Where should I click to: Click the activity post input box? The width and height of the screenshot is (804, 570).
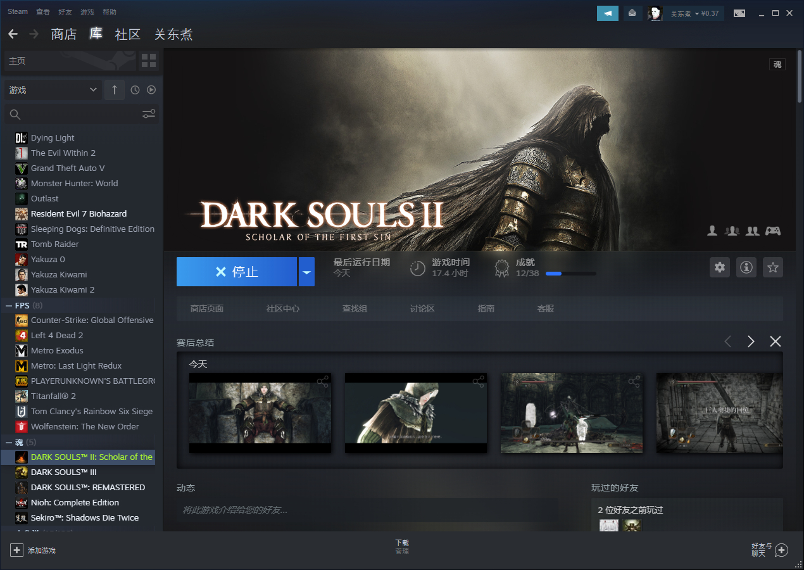[x=367, y=510]
